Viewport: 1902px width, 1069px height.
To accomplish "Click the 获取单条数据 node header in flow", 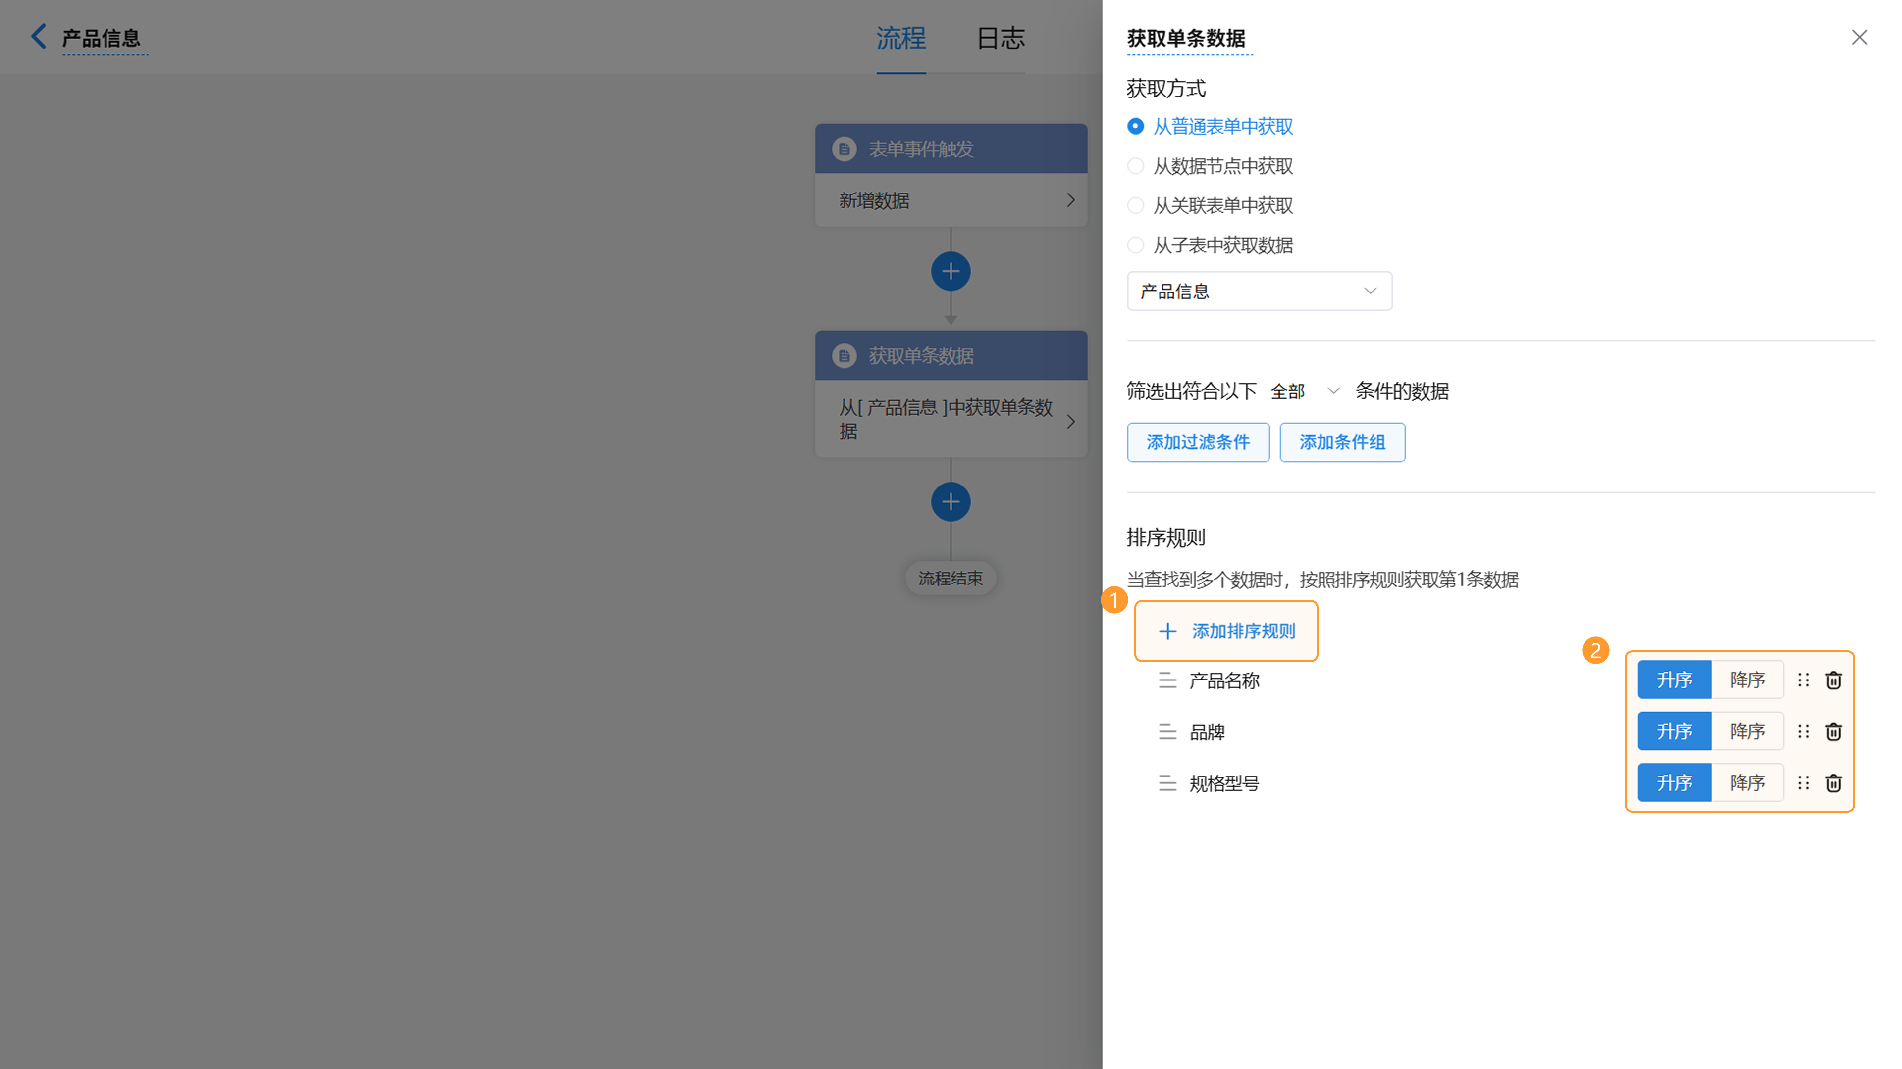I will tap(951, 356).
